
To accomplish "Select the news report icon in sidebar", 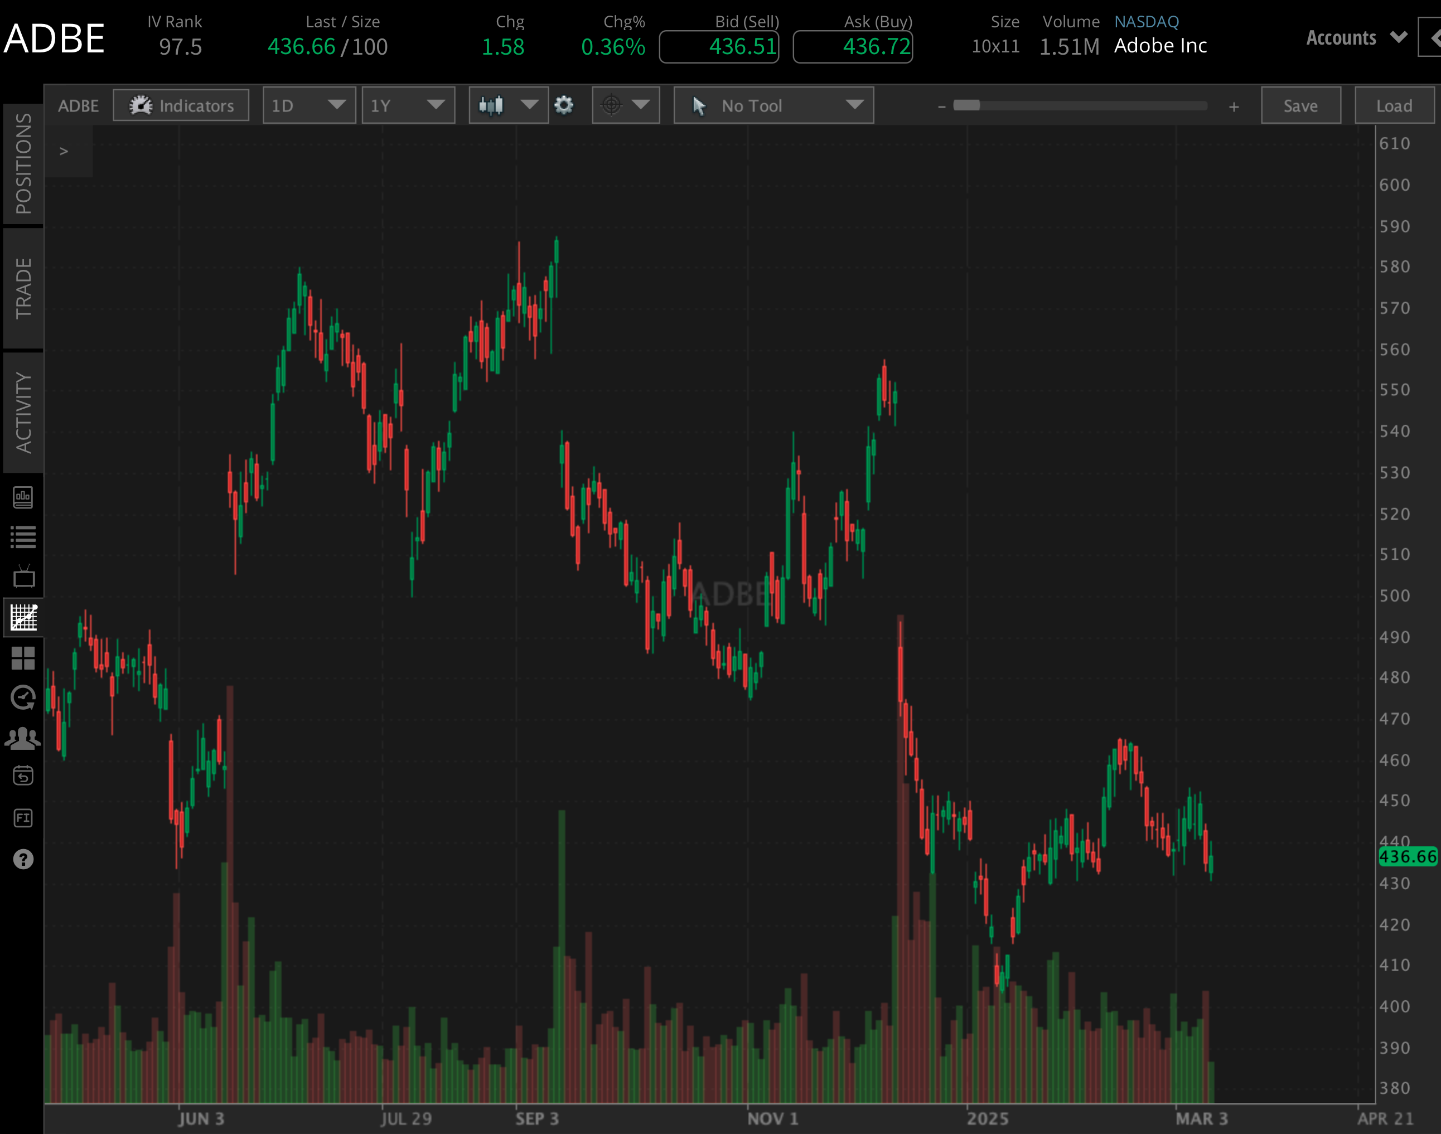I will pyautogui.click(x=24, y=498).
